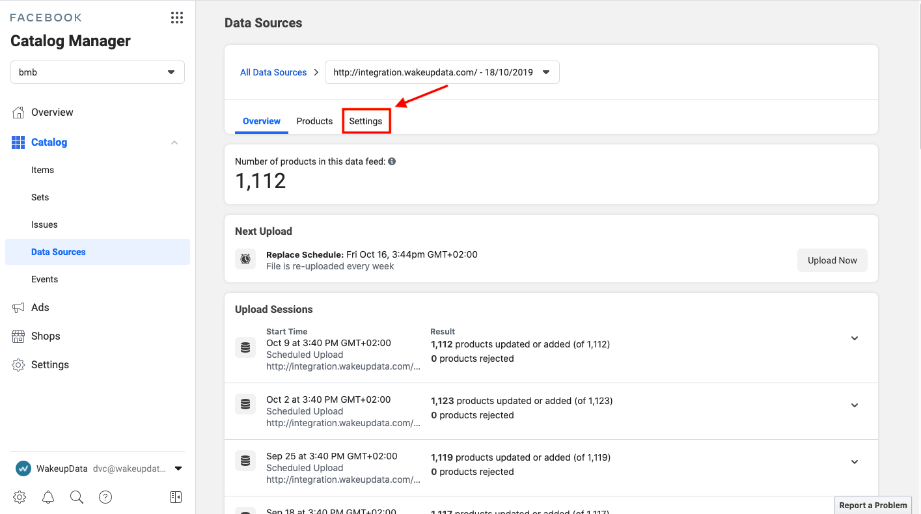The image size is (921, 514).
Task: Click the Catalog grid icon
Action: tap(18, 142)
